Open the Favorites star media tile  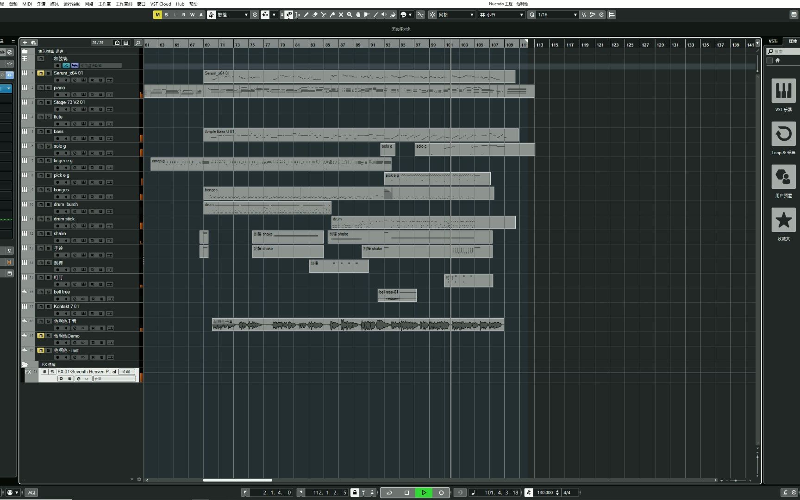coord(783,220)
